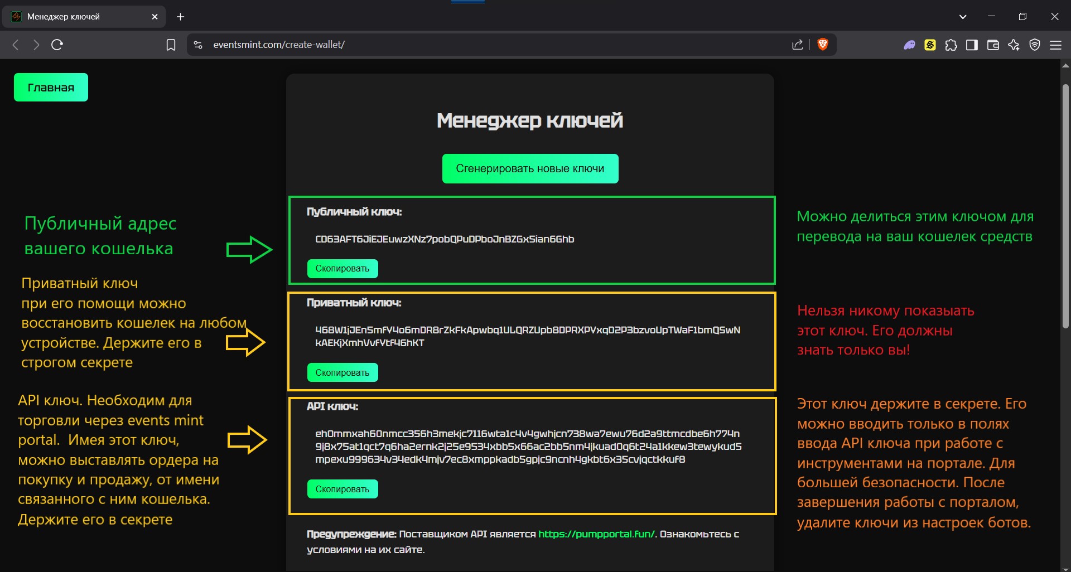
Task: Click the Brave Shields lion icon
Action: coord(822,45)
